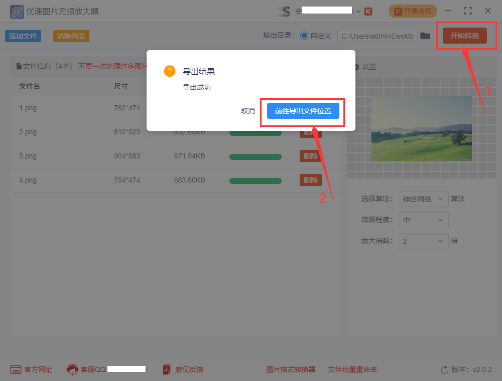Click the landscape preview thumbnail
Screen dimensions: 502x381
click(x=421, y=128)
